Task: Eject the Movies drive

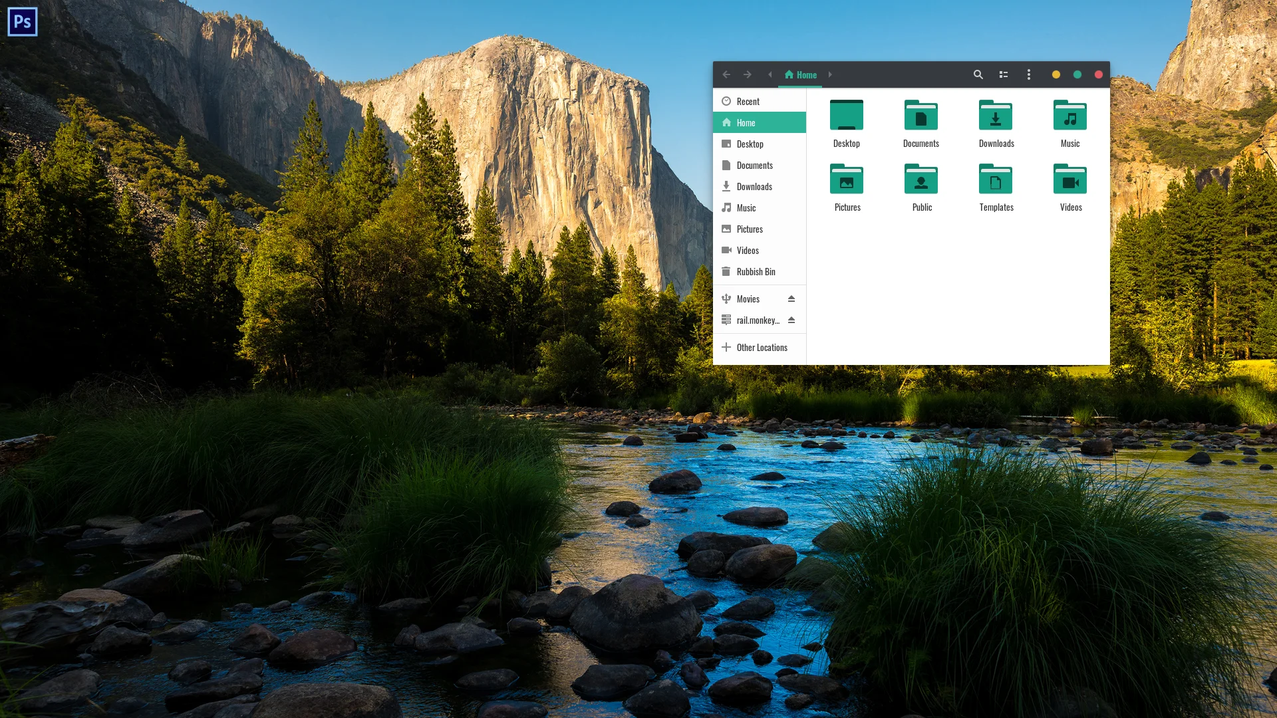Action: click(x=791, y=299)
